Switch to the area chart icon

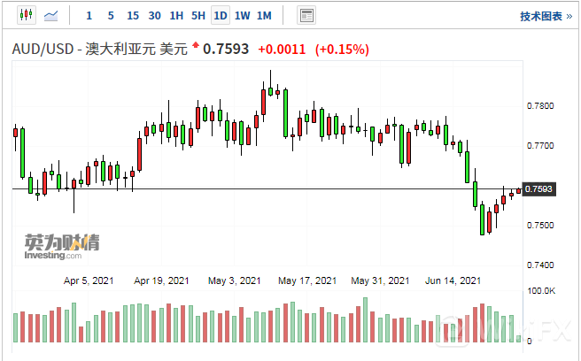tap(51, 15)
